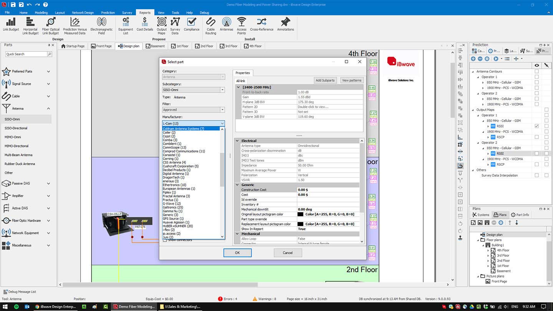The image size is (553, 311).
Task: Click the Quick Search parts field
Action: click(x=26, y=54)
